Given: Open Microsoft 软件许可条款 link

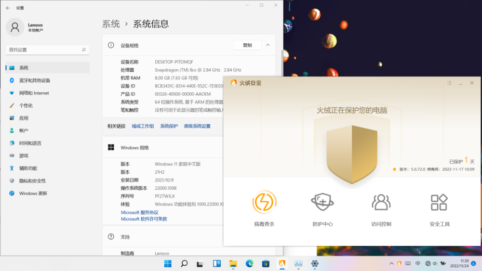Looking at the screenshot, I should click(144, 219).
